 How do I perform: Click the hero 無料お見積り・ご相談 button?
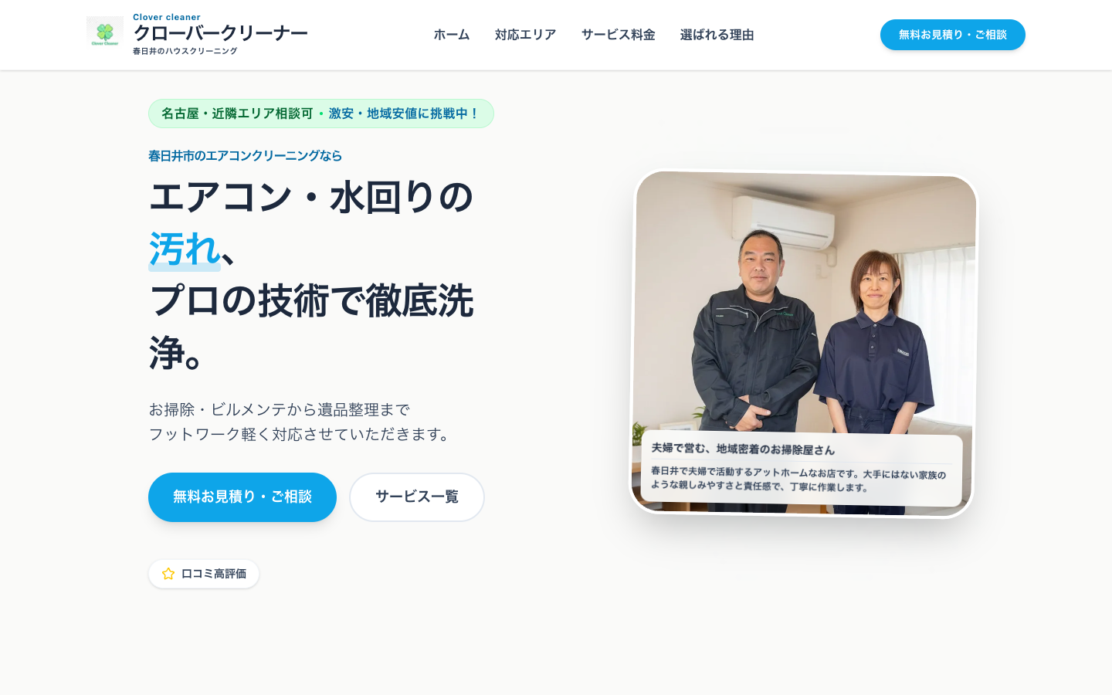click(x=242, y=497)
